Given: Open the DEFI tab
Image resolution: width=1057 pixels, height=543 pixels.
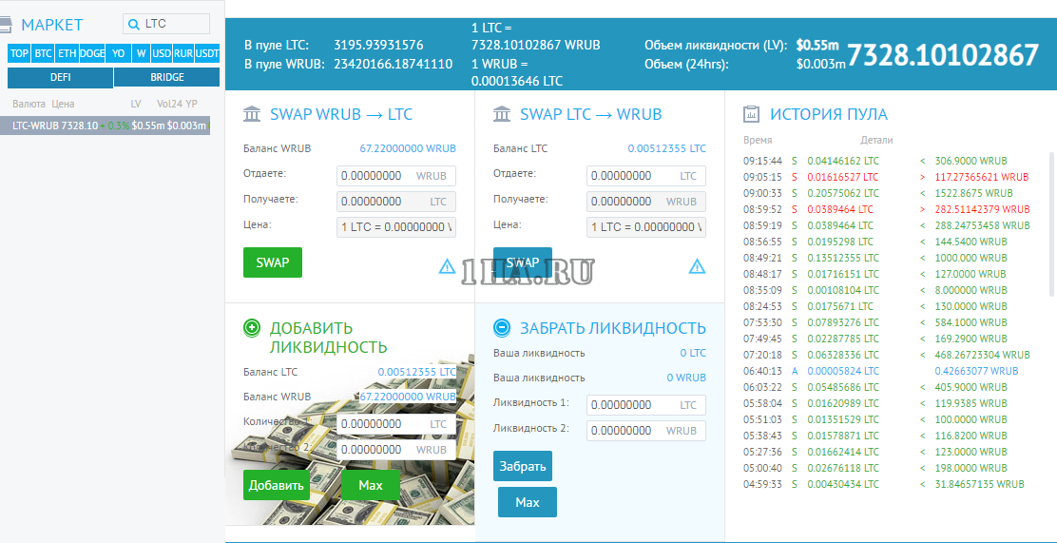Looking at the screenshot, I should [x=60, y=77].
